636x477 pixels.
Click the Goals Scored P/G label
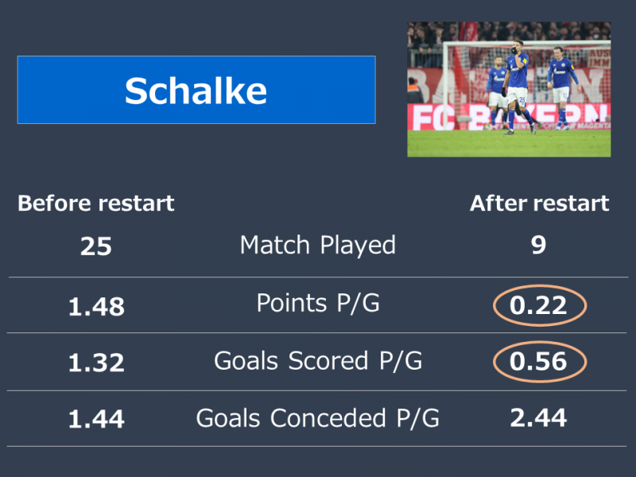318,361
